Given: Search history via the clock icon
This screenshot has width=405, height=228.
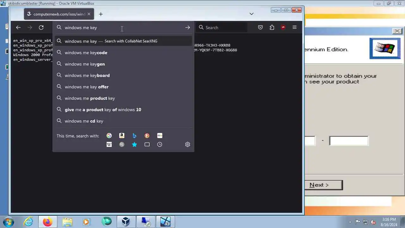Looking at the screenshot, I should 160,144.
